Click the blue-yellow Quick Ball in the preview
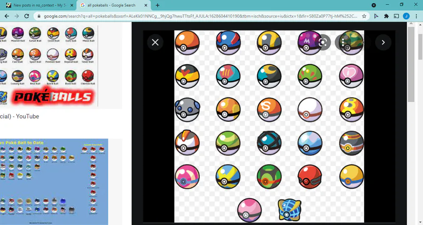 tap(228, 177)
